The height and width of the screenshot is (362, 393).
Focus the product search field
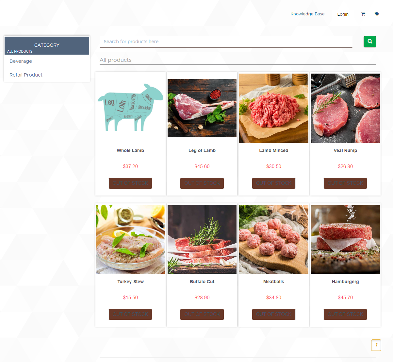[226, 42]
